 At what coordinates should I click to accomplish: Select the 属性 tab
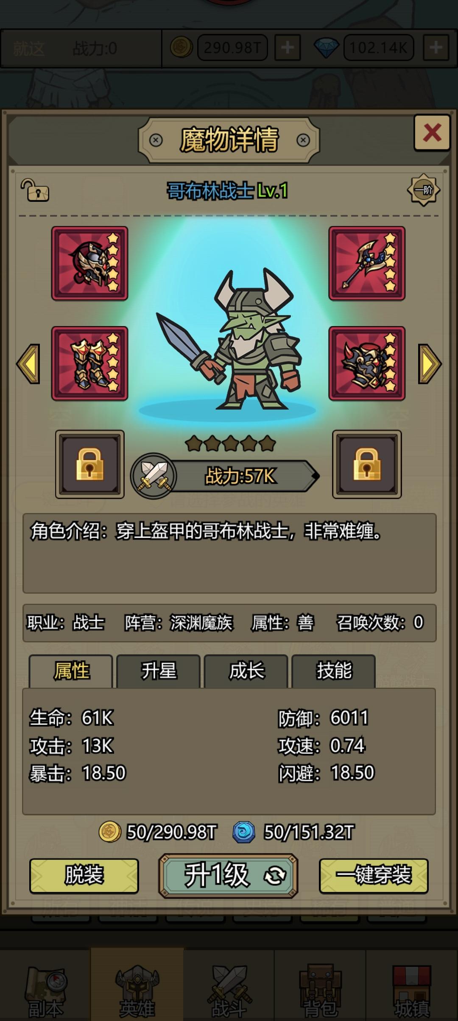(x=71, y=671)
